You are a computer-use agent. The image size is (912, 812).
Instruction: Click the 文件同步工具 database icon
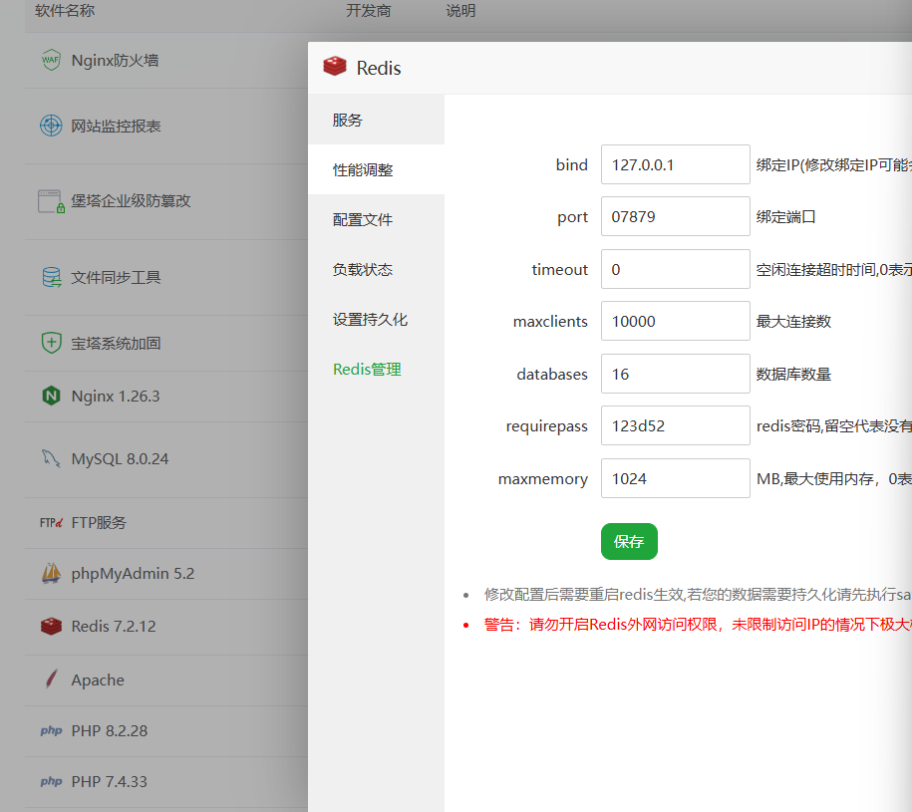(x=51, y=277)
